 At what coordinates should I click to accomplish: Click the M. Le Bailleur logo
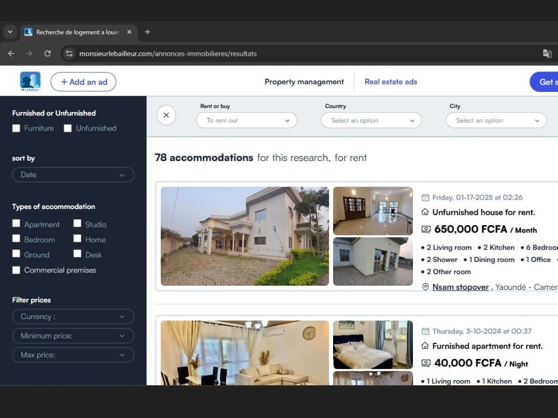coord(30,81)
